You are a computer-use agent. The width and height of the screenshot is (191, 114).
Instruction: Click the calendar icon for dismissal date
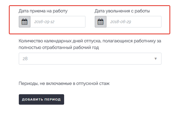(101, 22)
